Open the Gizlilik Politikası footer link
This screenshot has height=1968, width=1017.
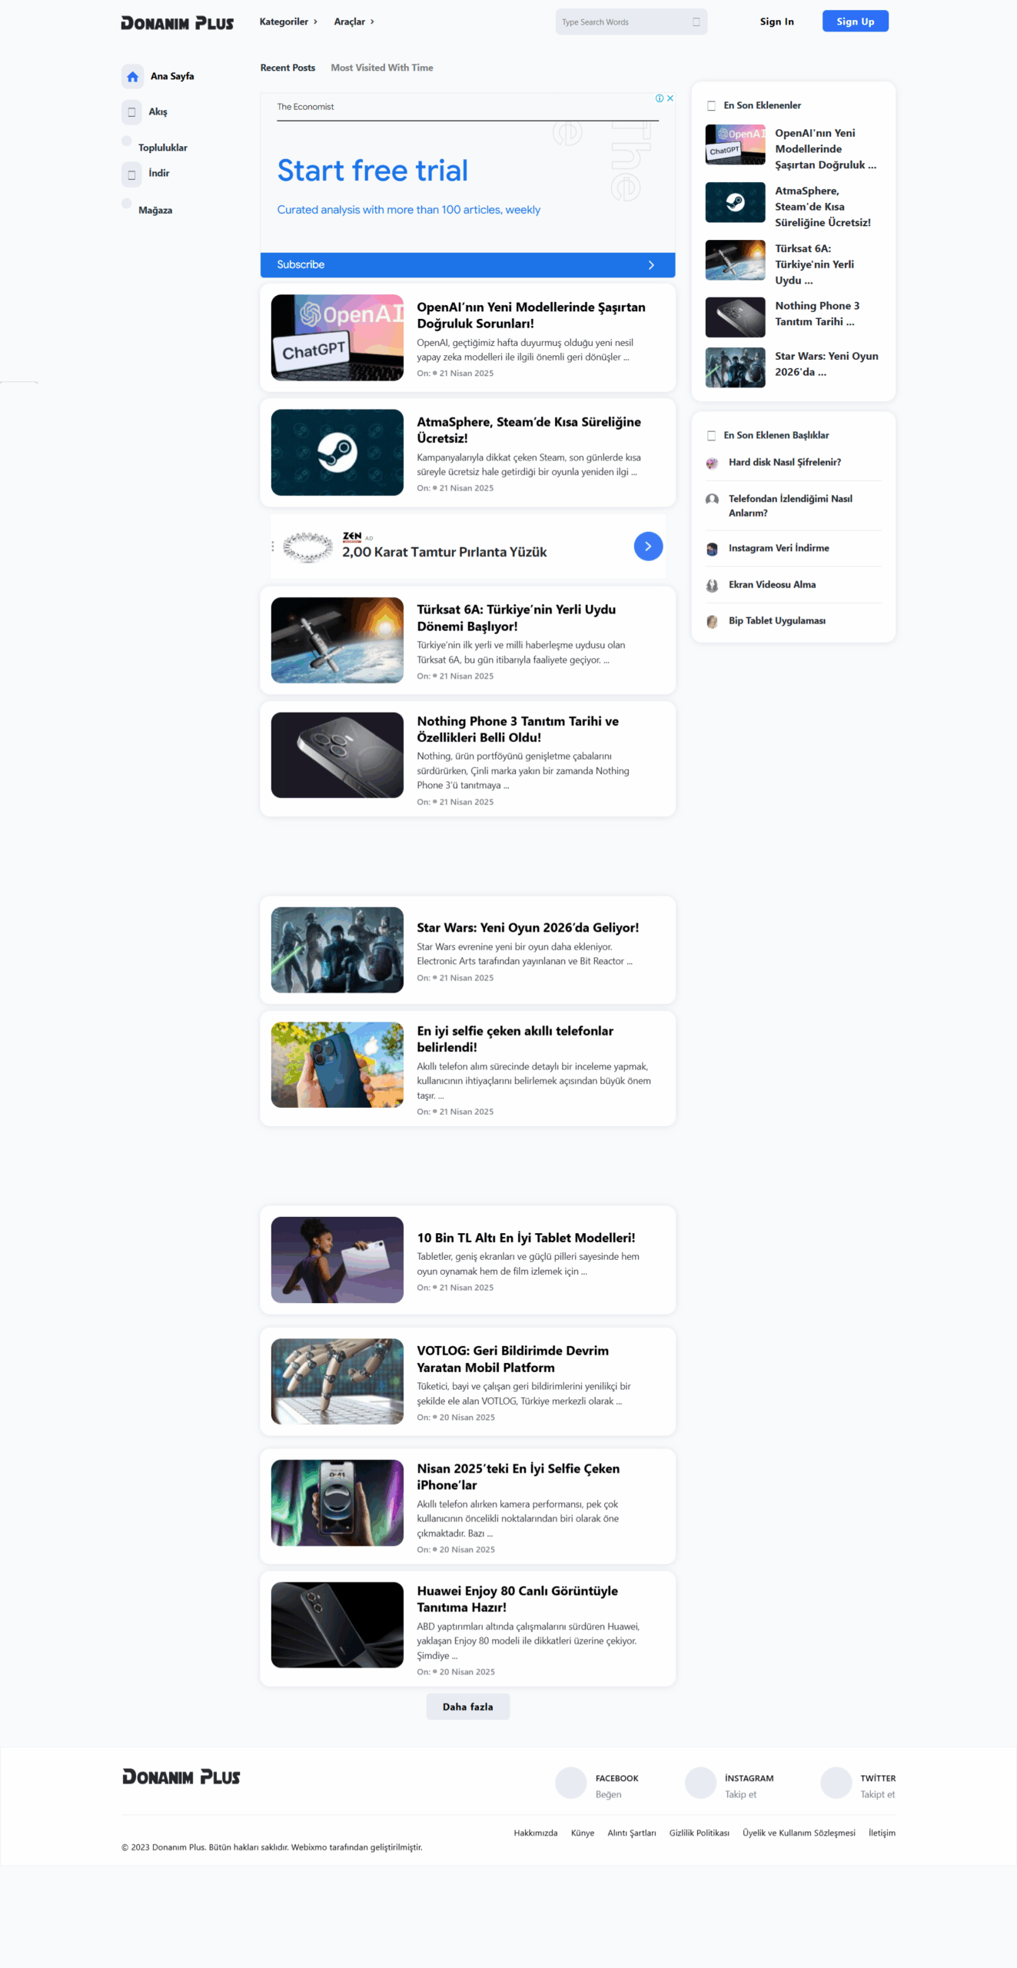[x=699, y=1833]
